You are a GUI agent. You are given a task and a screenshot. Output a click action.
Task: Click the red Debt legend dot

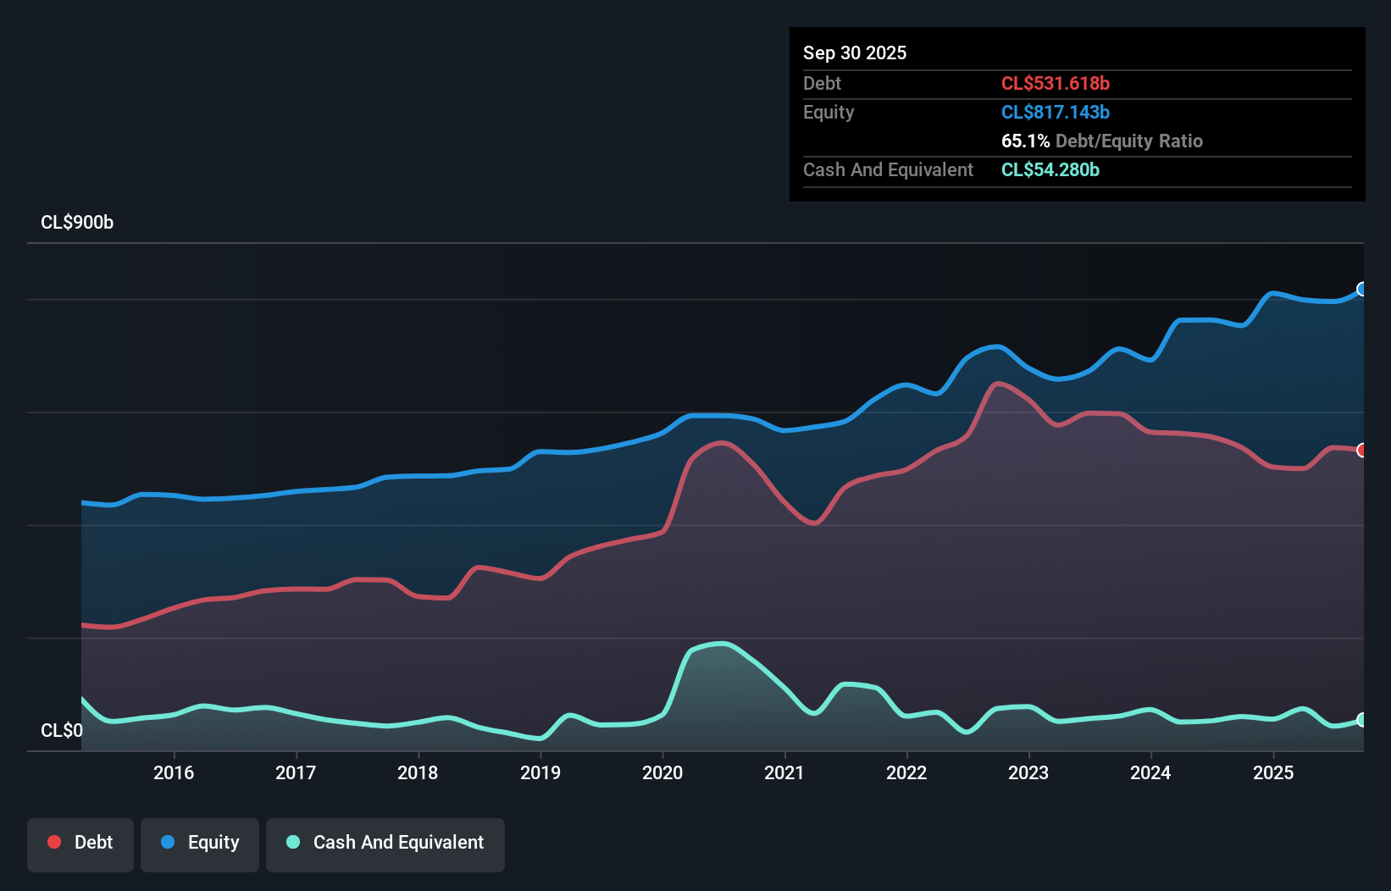coord(54,842)
